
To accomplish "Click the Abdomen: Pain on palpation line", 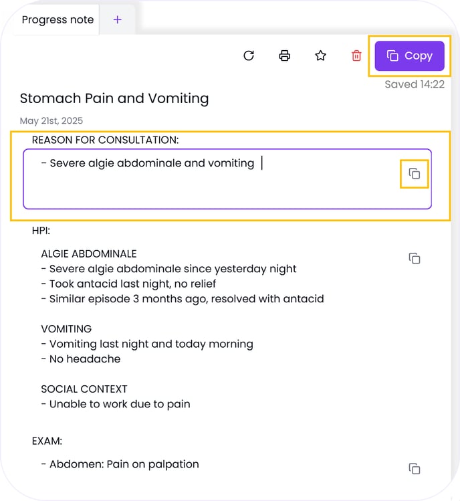I will tap(124, 464).
